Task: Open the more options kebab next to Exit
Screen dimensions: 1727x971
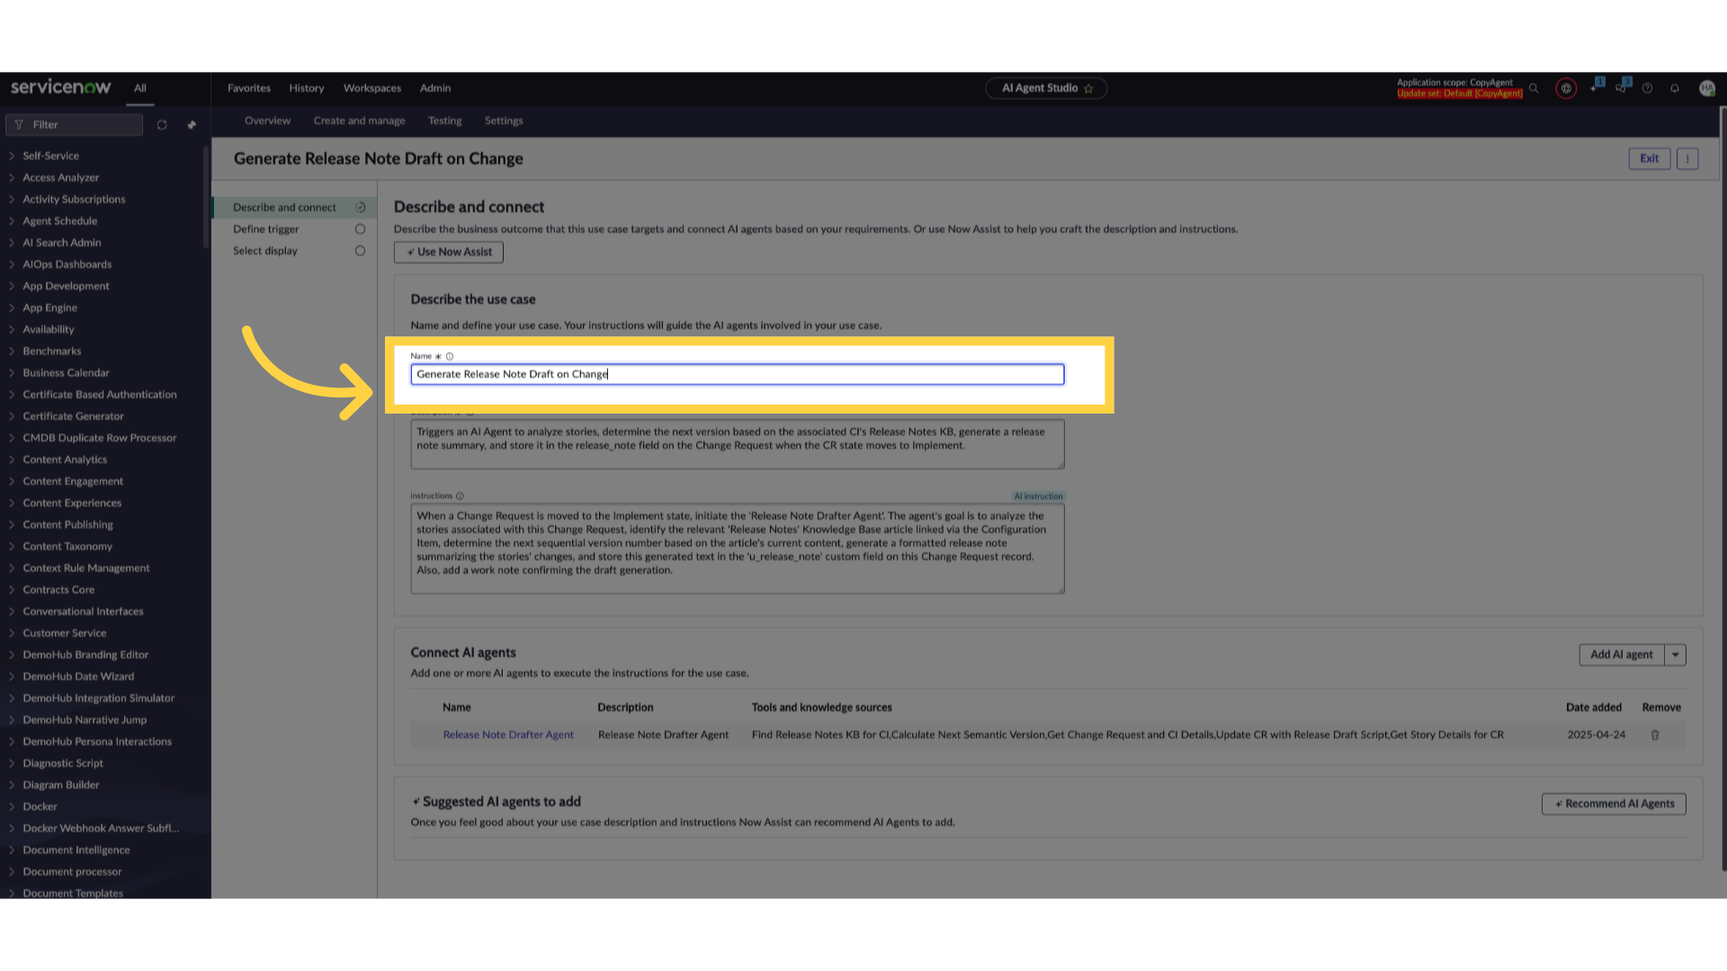Action: [1687, 158]
